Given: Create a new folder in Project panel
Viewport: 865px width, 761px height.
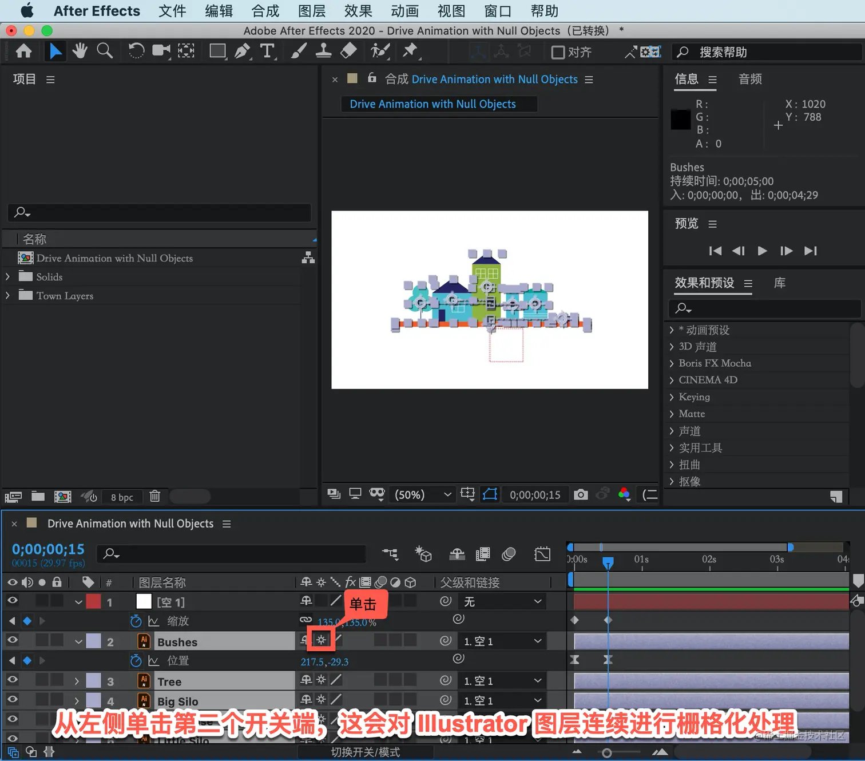Looking at the screenshot, I should (38, 496).
